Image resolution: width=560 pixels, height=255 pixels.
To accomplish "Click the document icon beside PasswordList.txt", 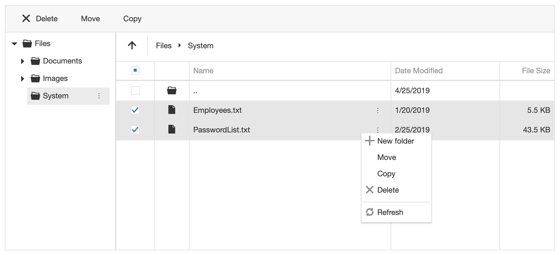I will pos(171,130).
